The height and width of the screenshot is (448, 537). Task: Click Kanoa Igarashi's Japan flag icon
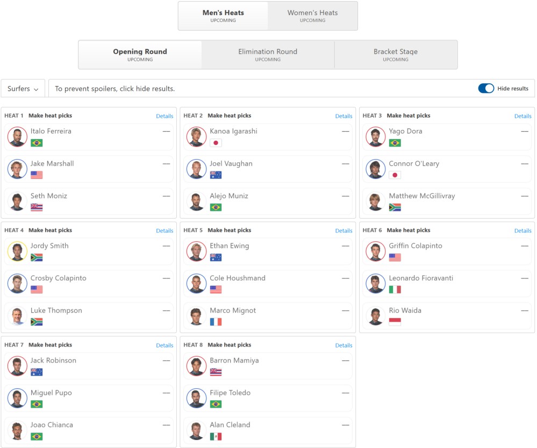coord(216,143)
